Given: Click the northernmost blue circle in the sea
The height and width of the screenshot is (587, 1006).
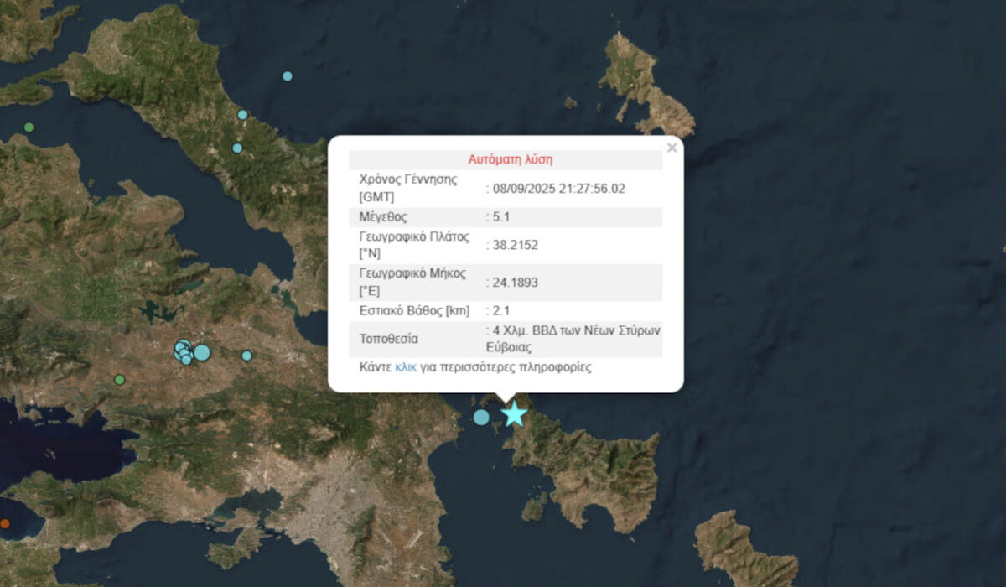Looking at the screenshot, I should coord(288,76).
